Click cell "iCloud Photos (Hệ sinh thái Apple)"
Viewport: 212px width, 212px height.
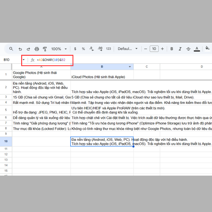click(x=102, y=75)
